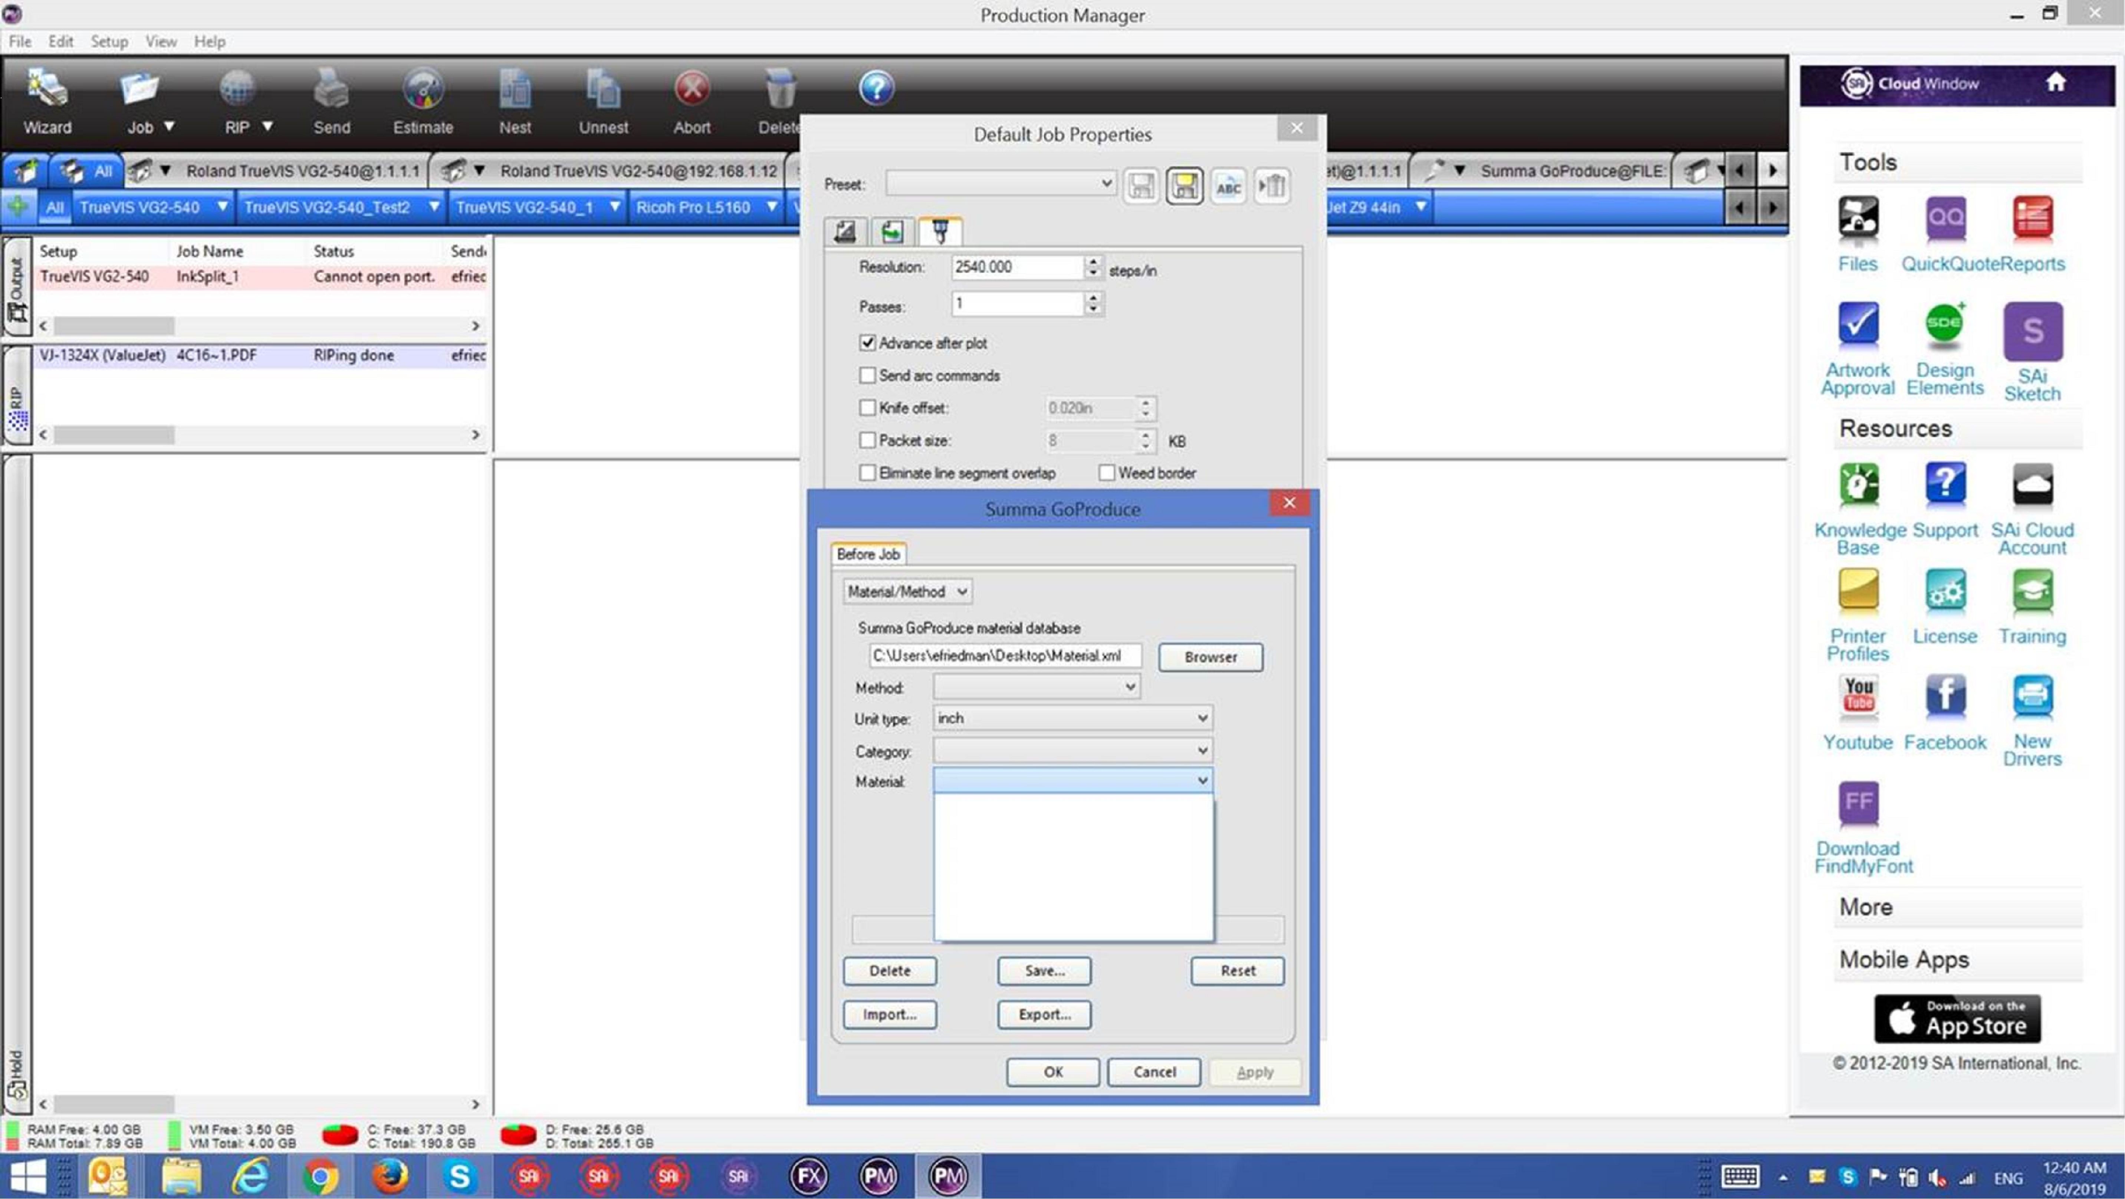Click the Import... button
The height and width of the screenshot is (1199, 2125).
pos(889,1014)
